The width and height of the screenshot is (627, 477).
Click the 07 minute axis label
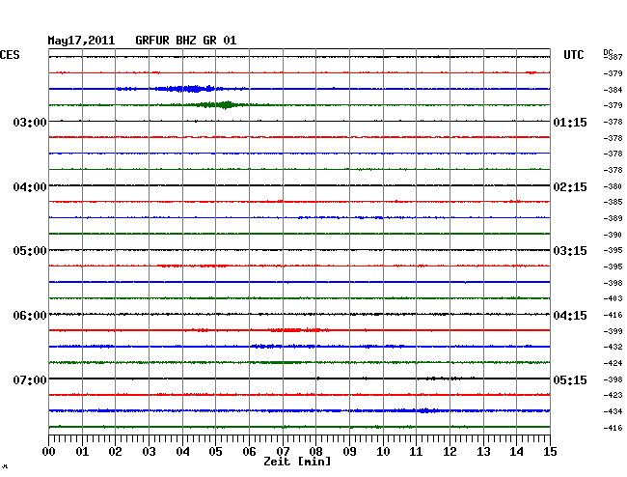[x=283, y=452]
